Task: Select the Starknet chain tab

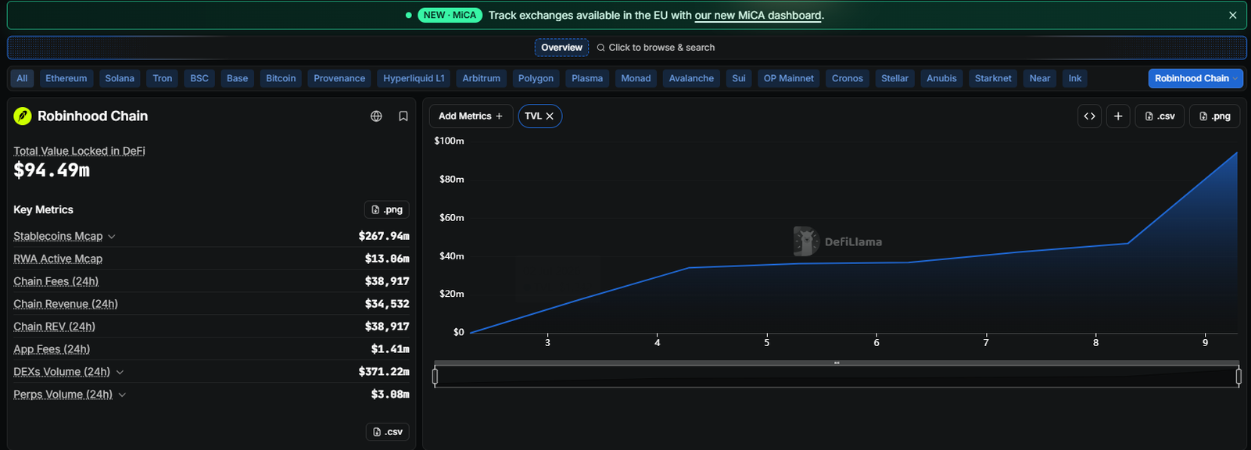Action: pos(993,78)
